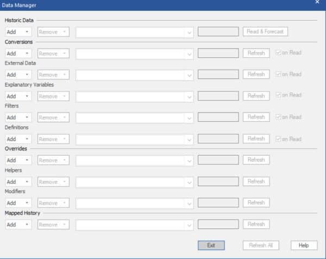Click the Mapped History status field
Viewport: 326px width, 259px height.
[218, 224]
